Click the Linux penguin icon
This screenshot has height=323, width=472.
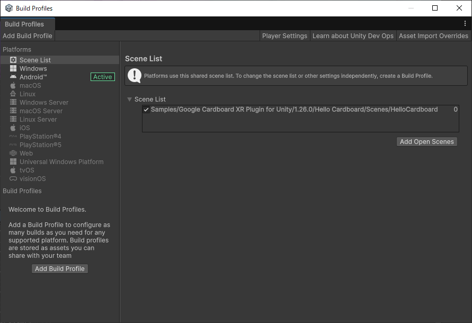13,94
